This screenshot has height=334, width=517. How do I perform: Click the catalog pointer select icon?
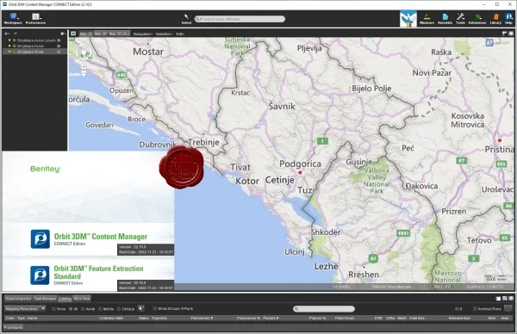[140, 309]
